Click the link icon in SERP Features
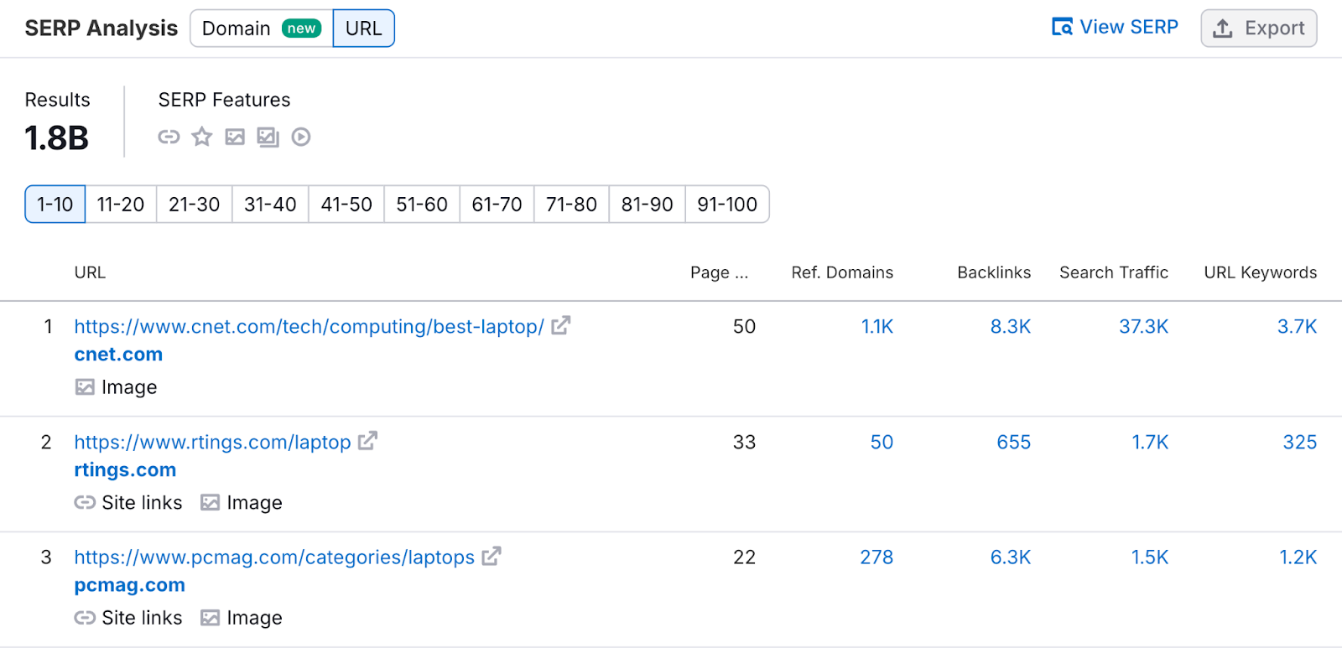This screenshot has height=648, width=1342. tap(169, 137)
